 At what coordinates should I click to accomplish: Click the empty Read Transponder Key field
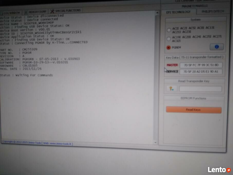pos(200,89)
